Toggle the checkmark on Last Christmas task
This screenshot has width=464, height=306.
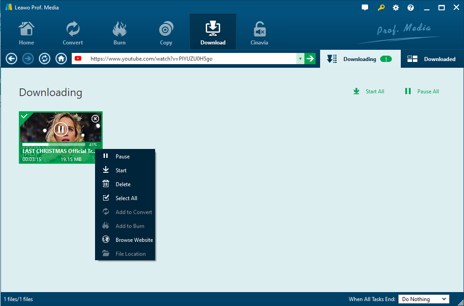pyautogui.click(x=24, y=116)
